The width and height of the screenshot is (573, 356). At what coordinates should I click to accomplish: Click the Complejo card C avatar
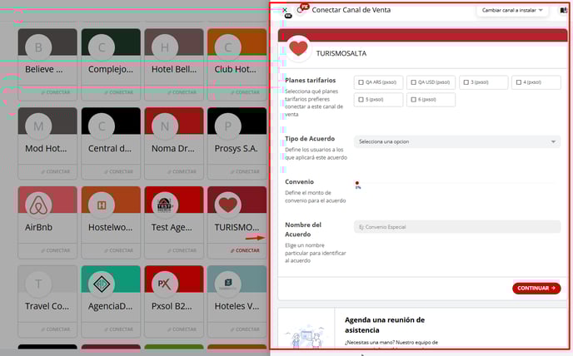click(102, 47)
